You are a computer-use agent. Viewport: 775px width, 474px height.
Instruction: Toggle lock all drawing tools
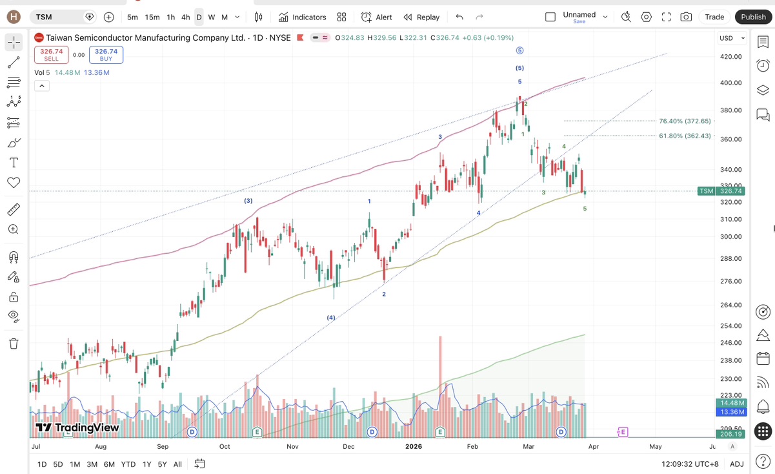[14, 297]
